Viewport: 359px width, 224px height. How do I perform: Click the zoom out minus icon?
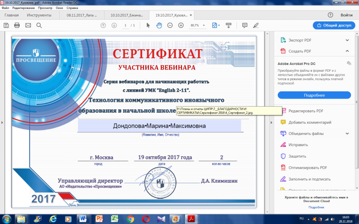tap(170, 26)
